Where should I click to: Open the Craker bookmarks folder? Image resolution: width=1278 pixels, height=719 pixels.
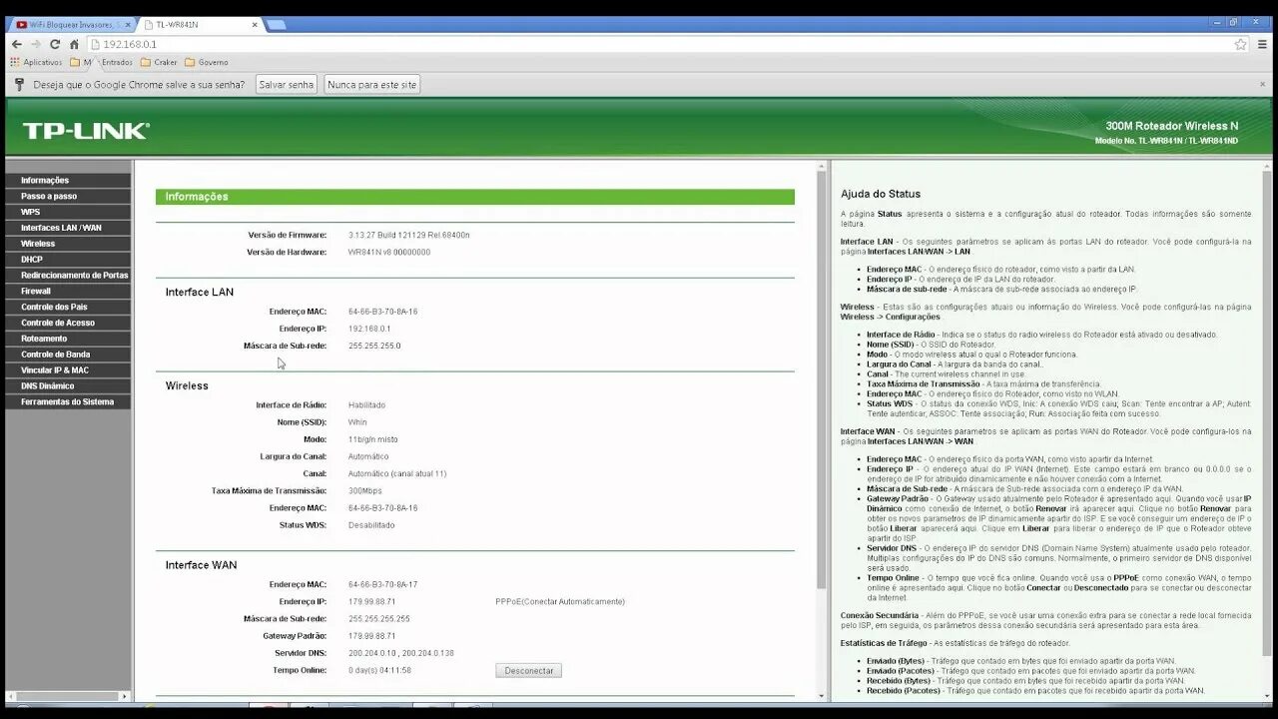tap(159, 62)
